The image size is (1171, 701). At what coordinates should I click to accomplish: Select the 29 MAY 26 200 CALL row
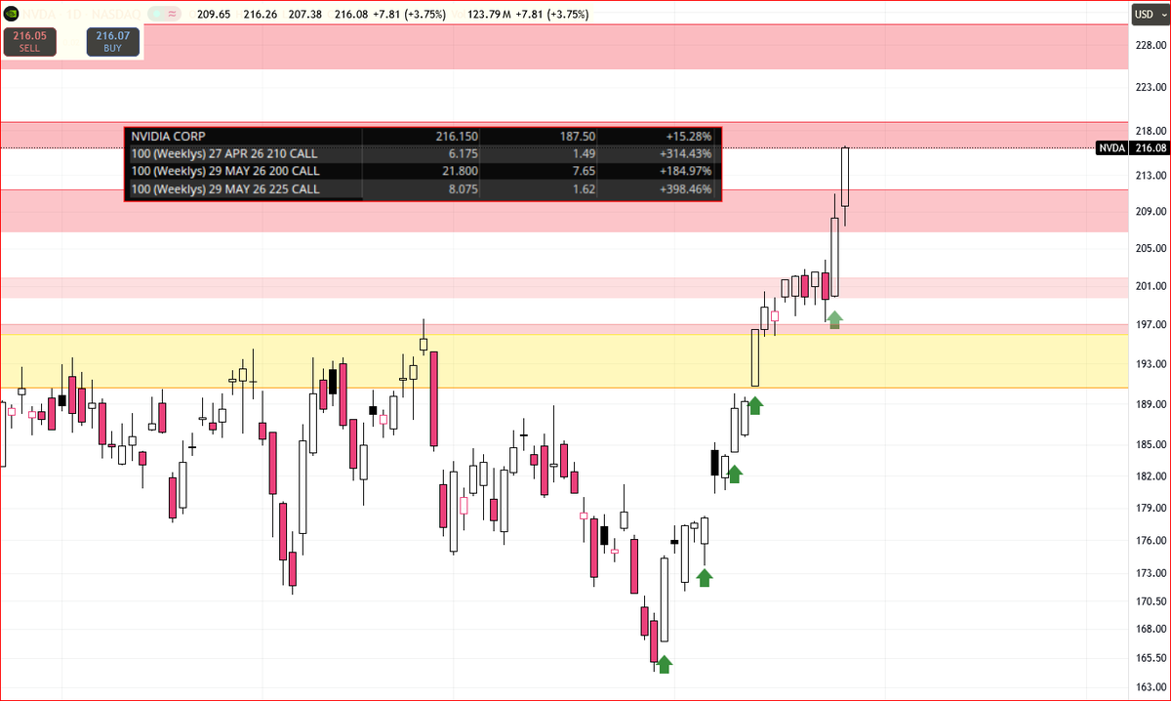click(x=424, y=172)
